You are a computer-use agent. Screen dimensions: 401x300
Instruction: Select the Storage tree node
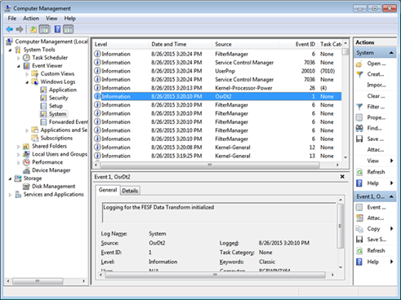click(x=33, y=179)
